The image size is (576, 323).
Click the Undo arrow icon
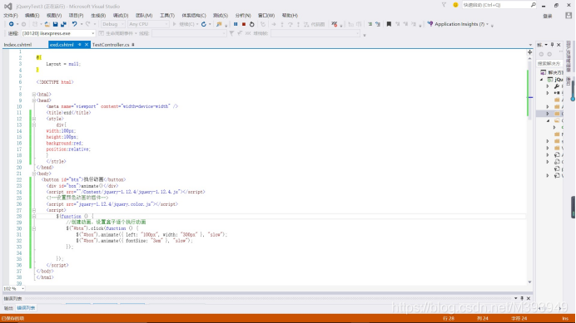75,24
